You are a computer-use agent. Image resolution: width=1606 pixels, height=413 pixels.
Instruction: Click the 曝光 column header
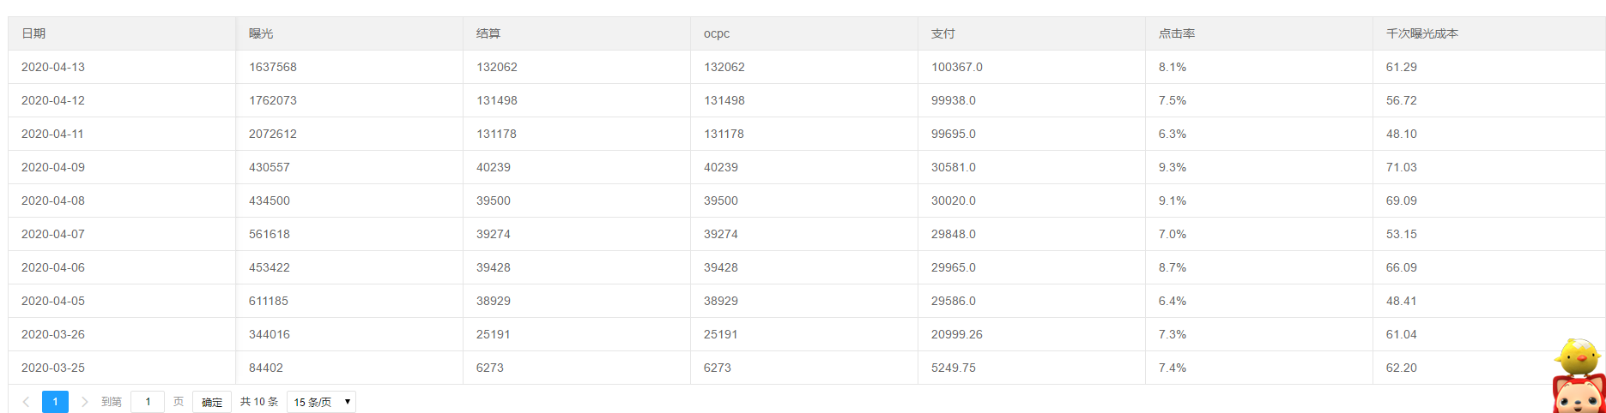point(261,33)
